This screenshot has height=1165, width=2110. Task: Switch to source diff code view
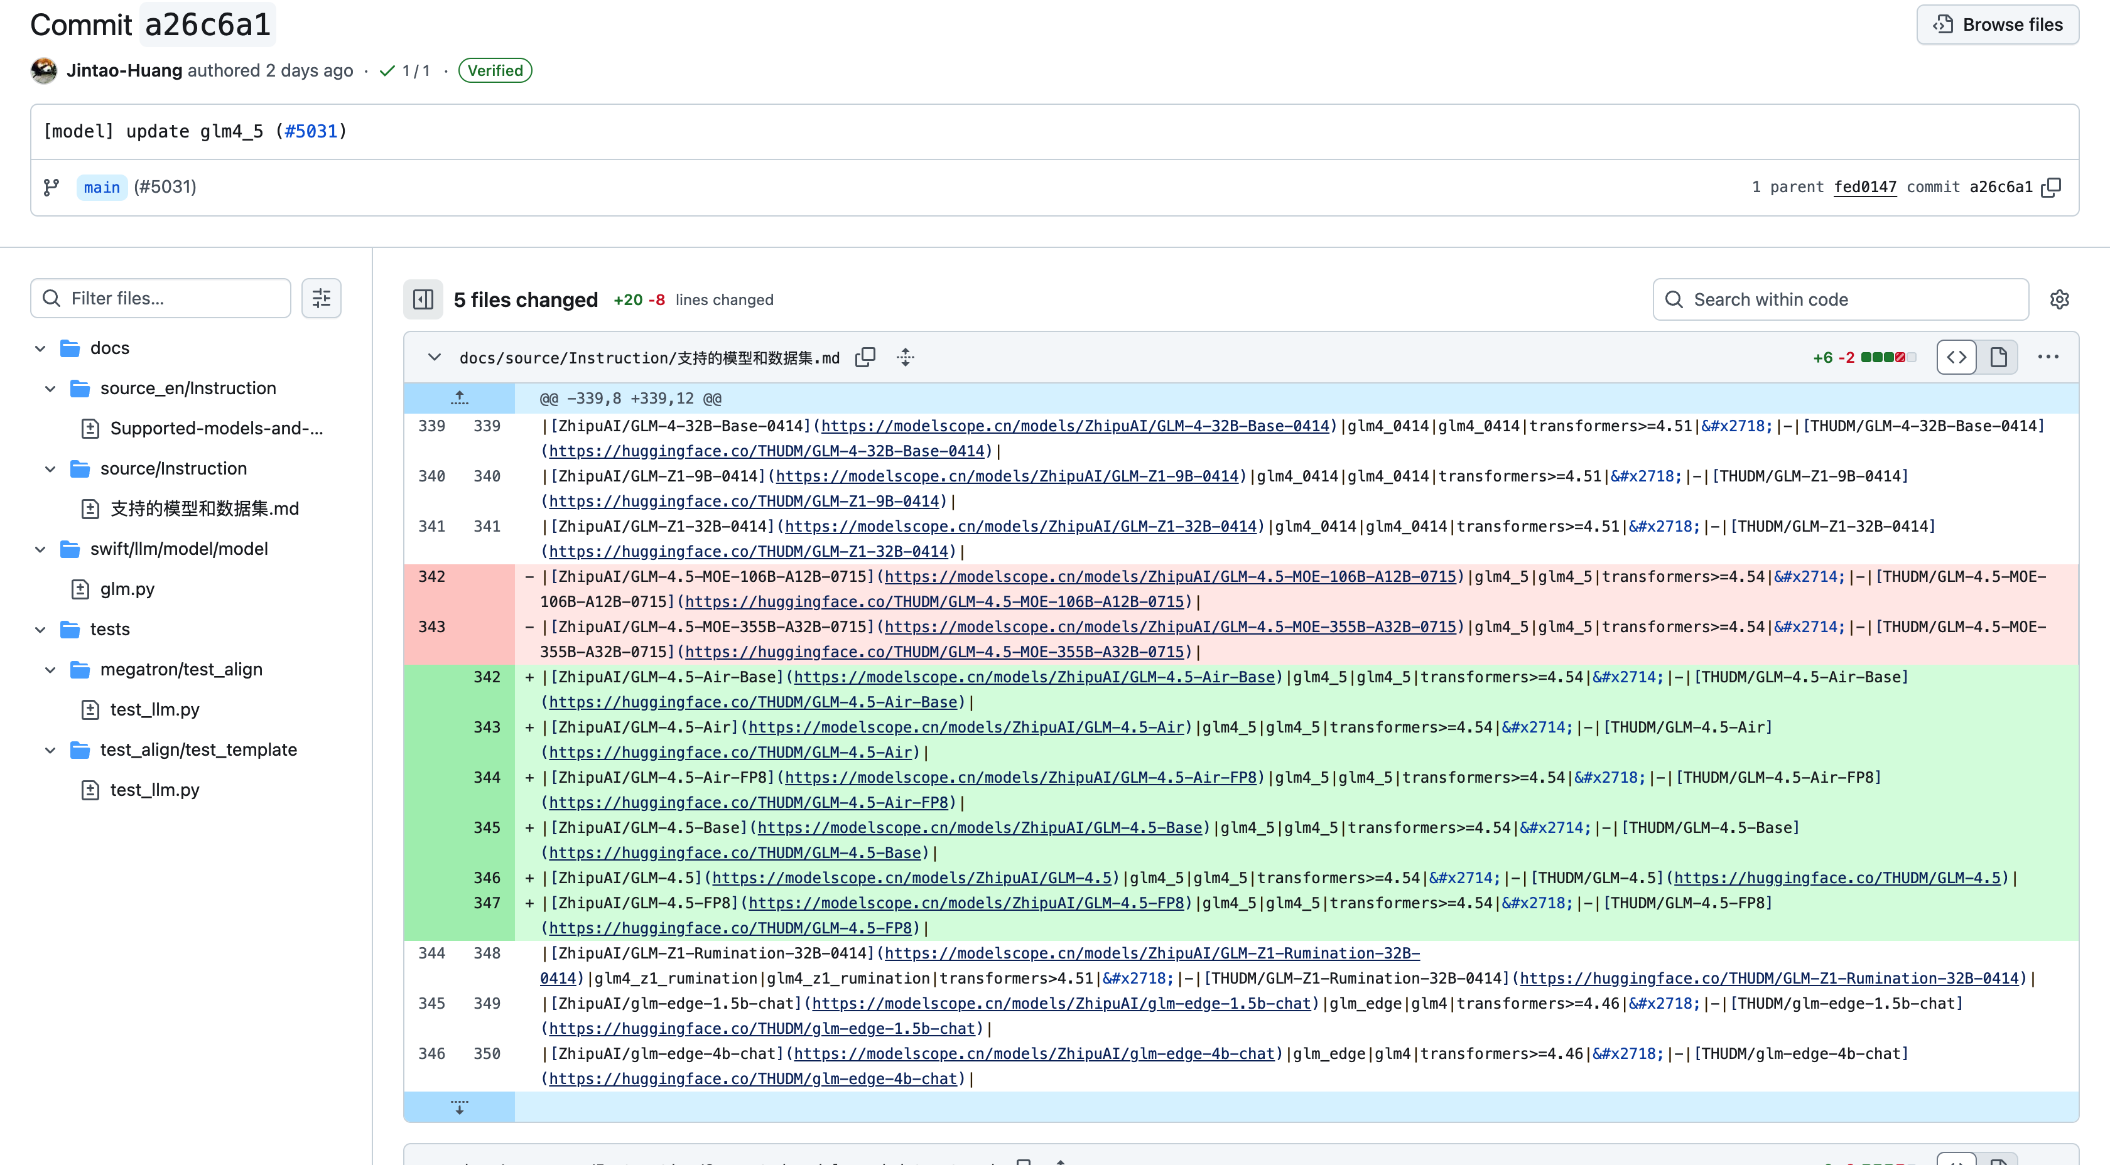coord(1956,357)
